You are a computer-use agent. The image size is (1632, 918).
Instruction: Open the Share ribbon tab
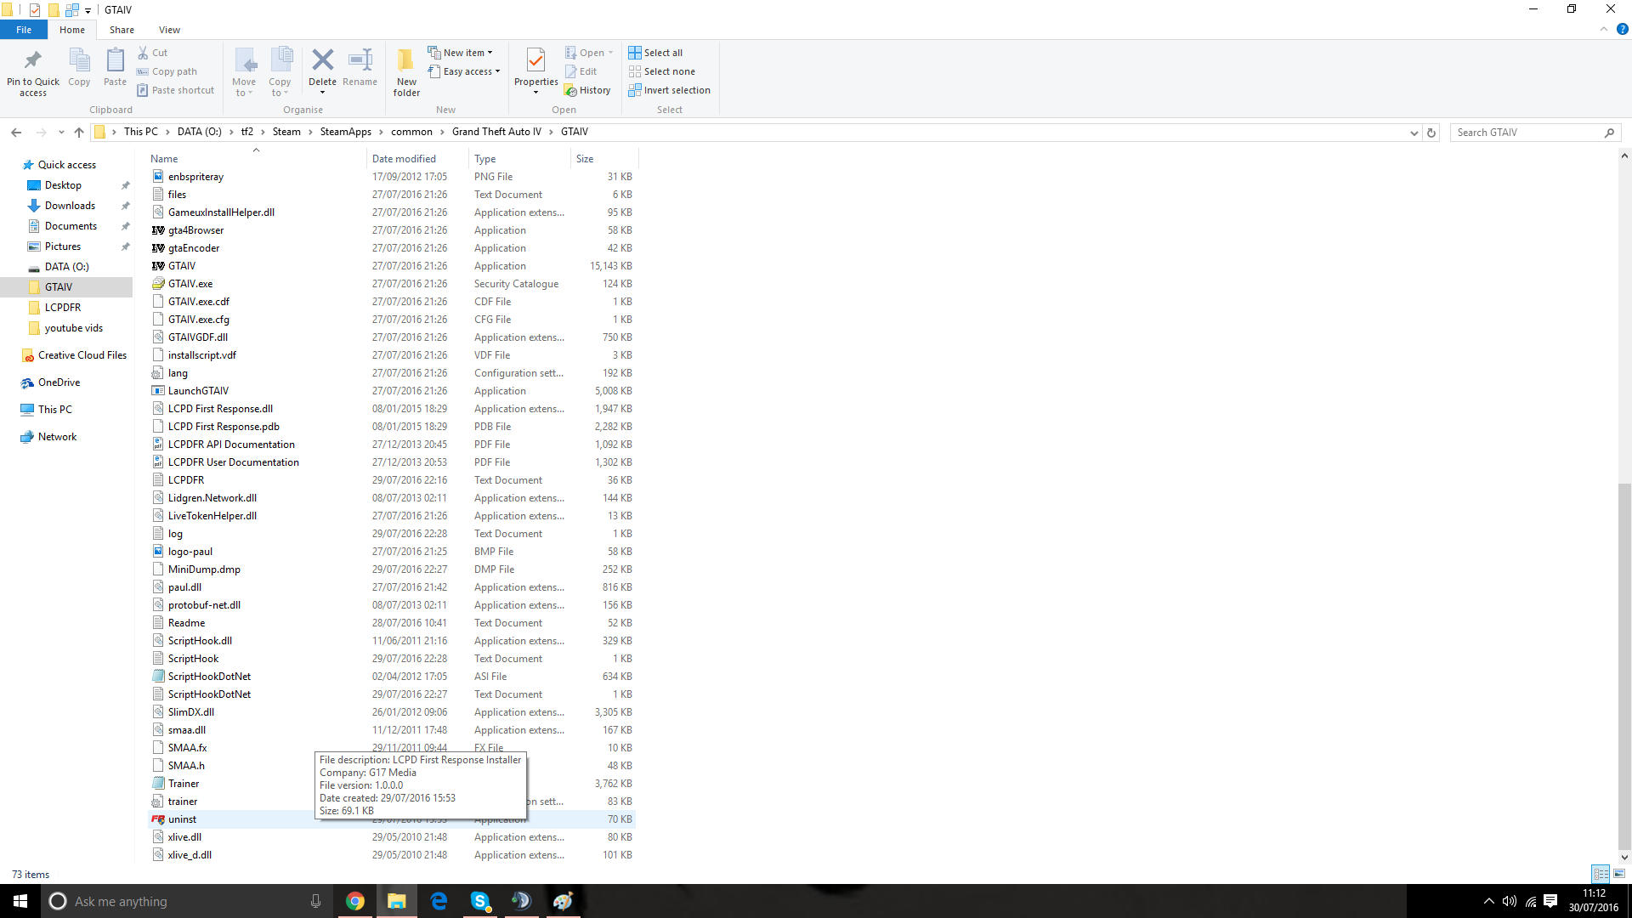coord(122,30)
